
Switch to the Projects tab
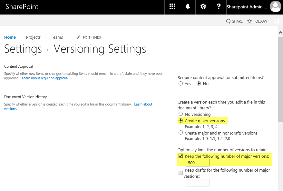(33, 37)
